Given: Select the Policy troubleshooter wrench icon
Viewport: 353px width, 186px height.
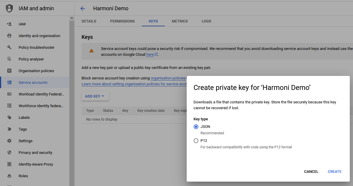Looking at the screenshot, I should pyautogui.click(x=9, y=47).
